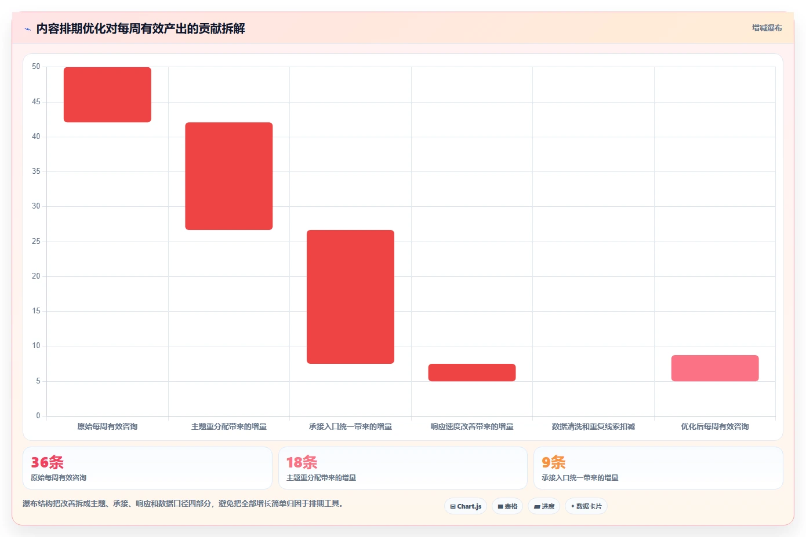Click the y-axis value 25

pyautogui.click(x=36, y=241)
